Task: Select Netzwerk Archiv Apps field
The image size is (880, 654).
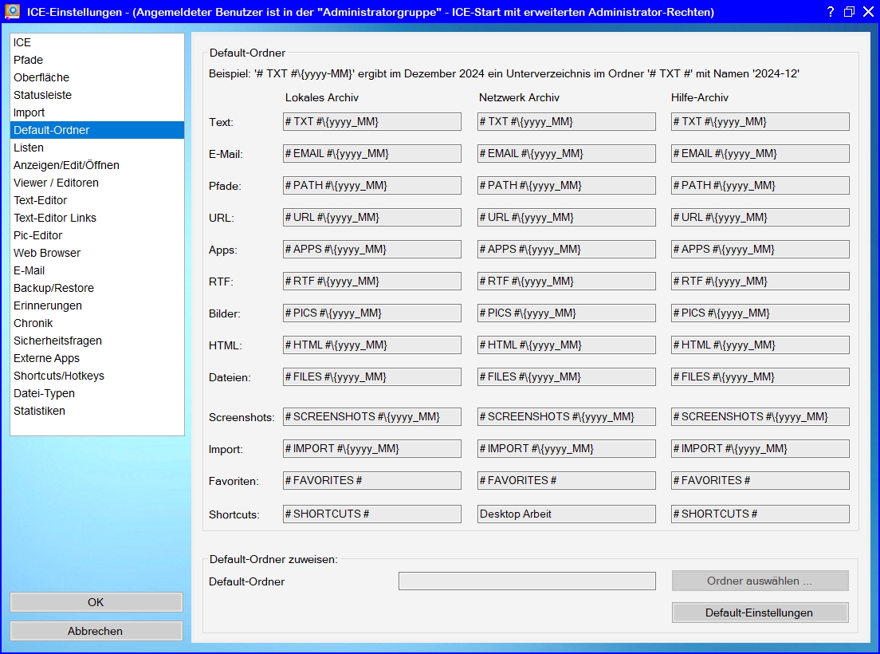Action: coord(566,250)
